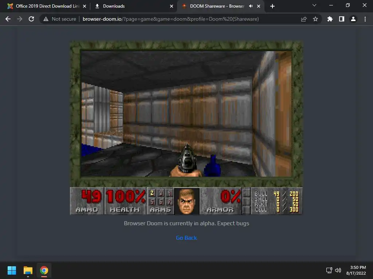Open the Extensions puzzle icon
This screenshot has width=373, height=279.
tap(330, 19)
